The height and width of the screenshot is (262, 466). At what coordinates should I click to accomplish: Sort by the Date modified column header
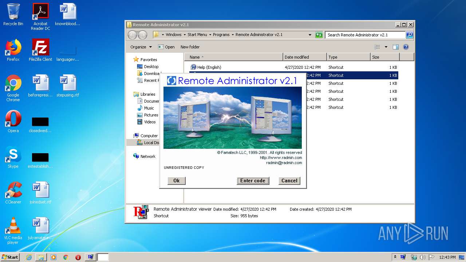(305, 57)
